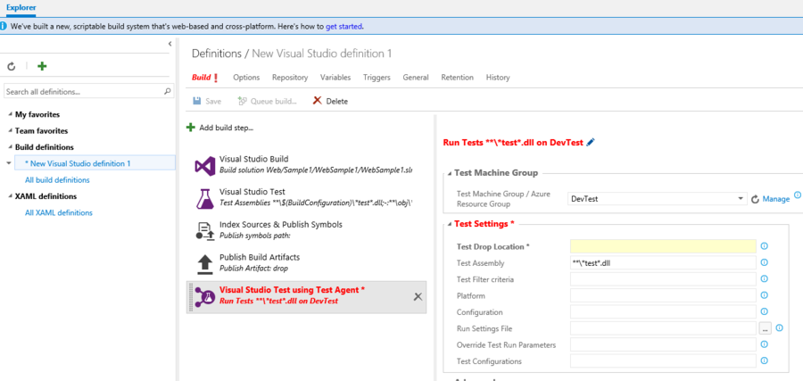
Task: Collapse the Test Settings section
Action: [451, 224]
